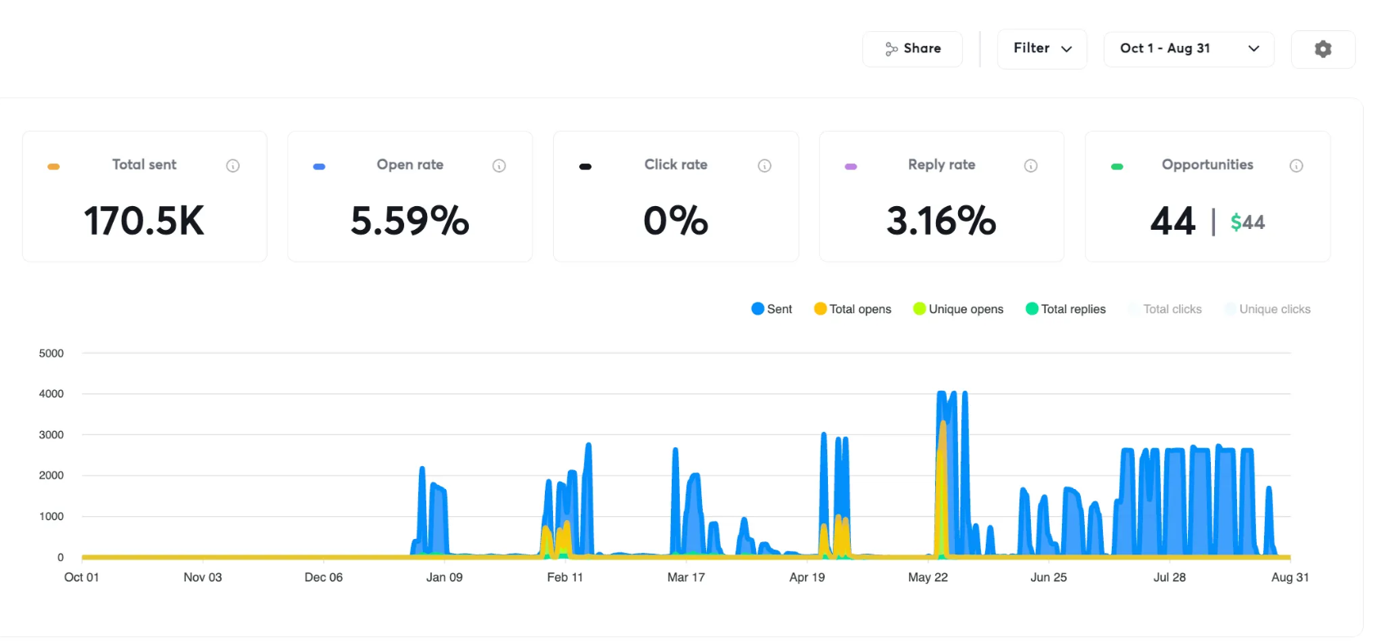This screenshot has height=642, width=1386.
Task: Enable the Unique clicks legend series
Action: tap(1267, 309)
